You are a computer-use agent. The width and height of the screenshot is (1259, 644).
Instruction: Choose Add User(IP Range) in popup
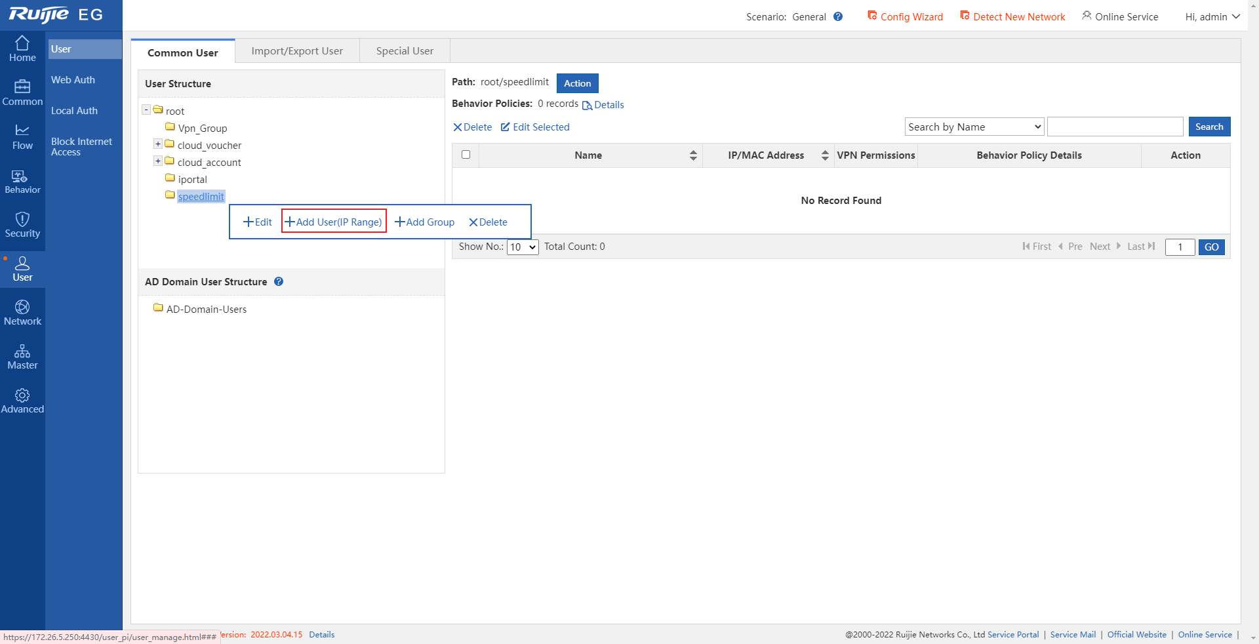(334, 222)
